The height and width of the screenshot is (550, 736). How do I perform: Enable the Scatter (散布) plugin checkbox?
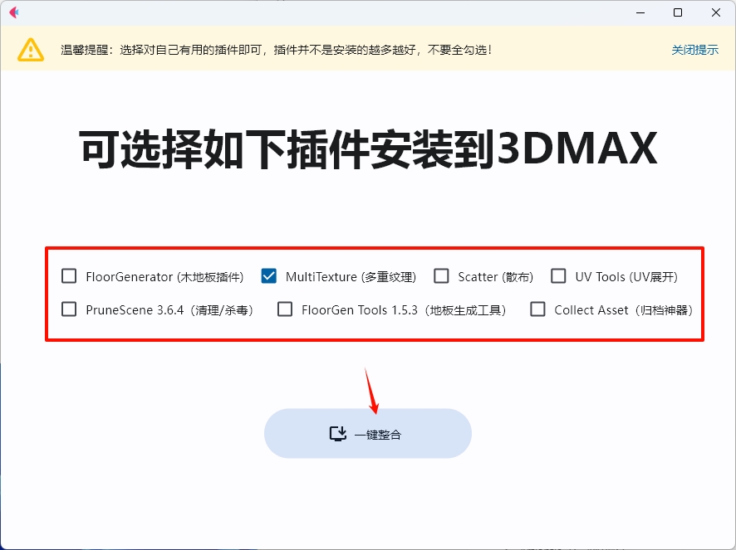pyautogui.click(x=441, y=275)
